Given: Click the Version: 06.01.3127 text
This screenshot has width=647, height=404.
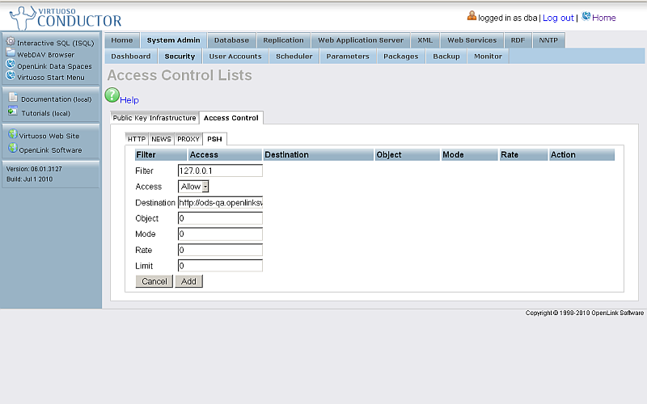Looking at the screenshot, I should [34, 169].
